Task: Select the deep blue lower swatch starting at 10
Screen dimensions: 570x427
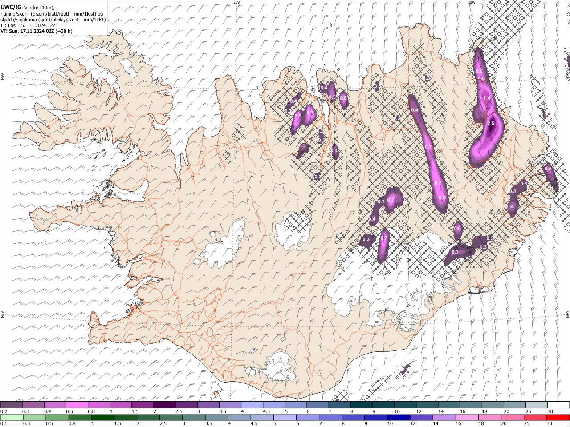Action: [x=398, y=417]
